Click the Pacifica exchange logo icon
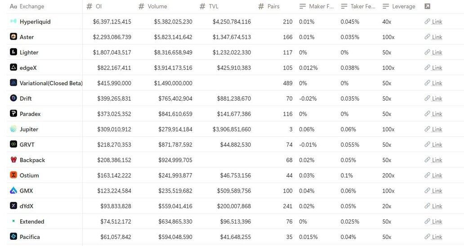This screenshot has width=464, height=246. tap(13, 237)
